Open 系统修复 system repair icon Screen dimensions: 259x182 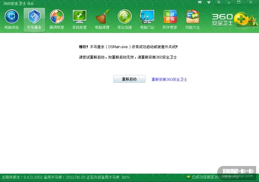pos(79,19)
